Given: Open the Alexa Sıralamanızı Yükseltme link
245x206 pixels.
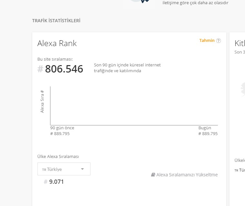Looking at the screenshot, I should tap(187, 175).
